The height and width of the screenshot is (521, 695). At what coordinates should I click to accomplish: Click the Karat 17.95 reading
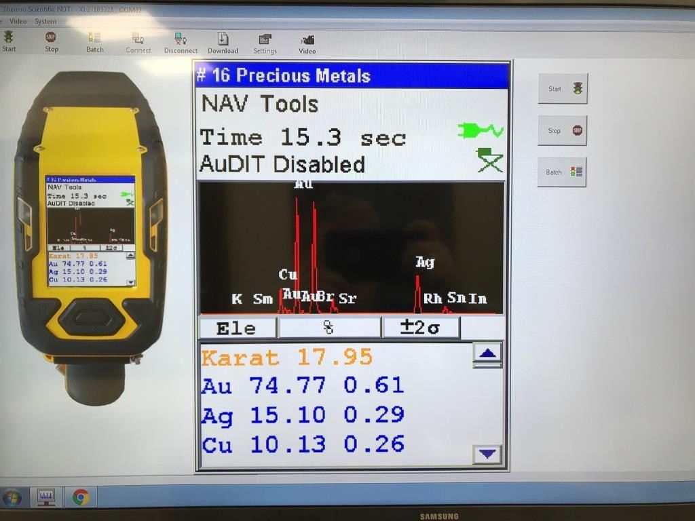point(287,357)
